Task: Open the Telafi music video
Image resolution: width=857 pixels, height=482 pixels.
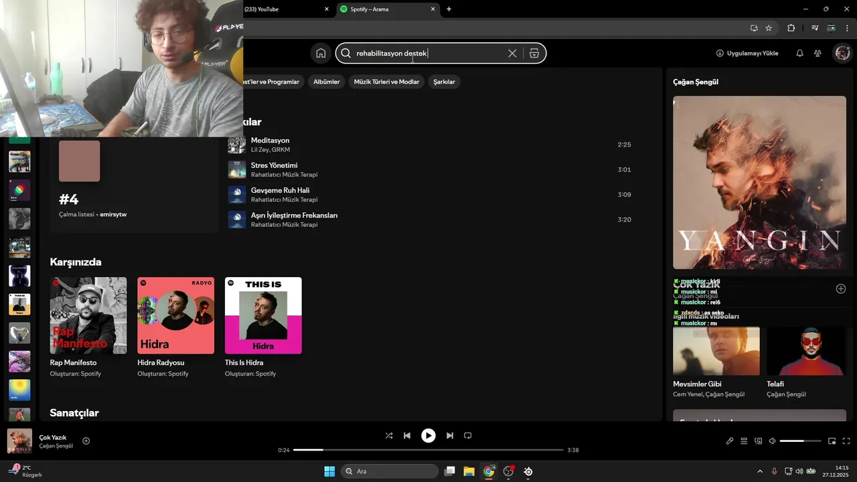Action: [806, 362]
